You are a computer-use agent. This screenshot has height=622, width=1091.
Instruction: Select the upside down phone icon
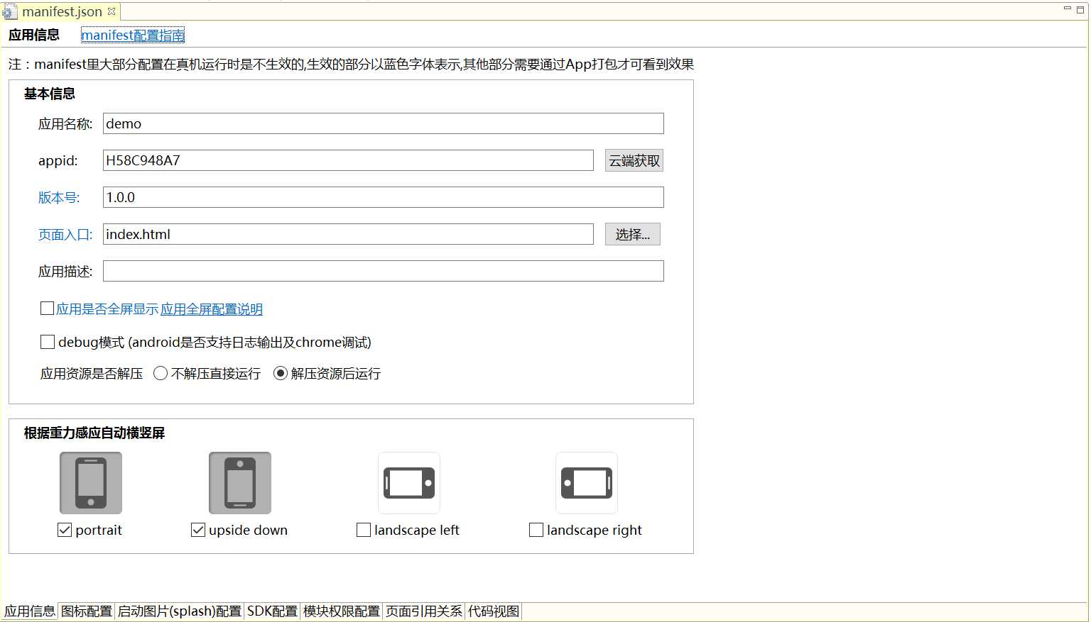coord(240,483)
